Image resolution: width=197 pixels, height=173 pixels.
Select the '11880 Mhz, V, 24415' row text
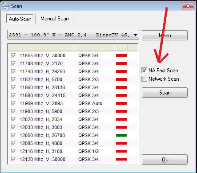click(x=42, y=95)
